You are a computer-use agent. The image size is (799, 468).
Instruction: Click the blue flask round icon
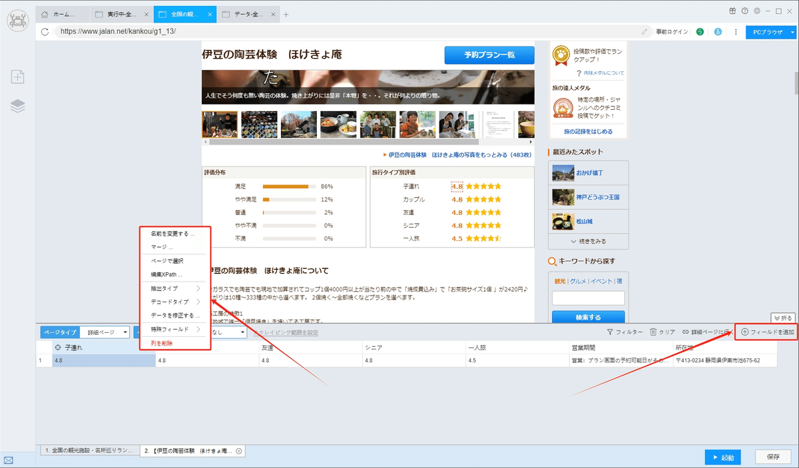tap(718, 31)
